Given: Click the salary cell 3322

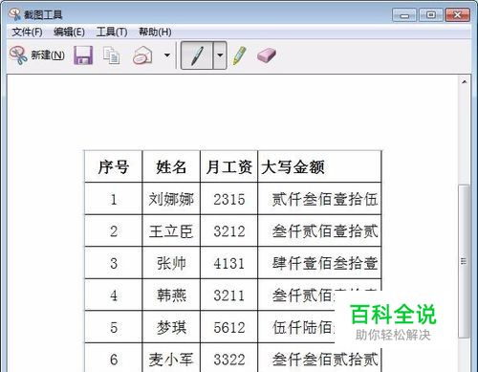Looking at the screenshot, I should coord(228,359).
